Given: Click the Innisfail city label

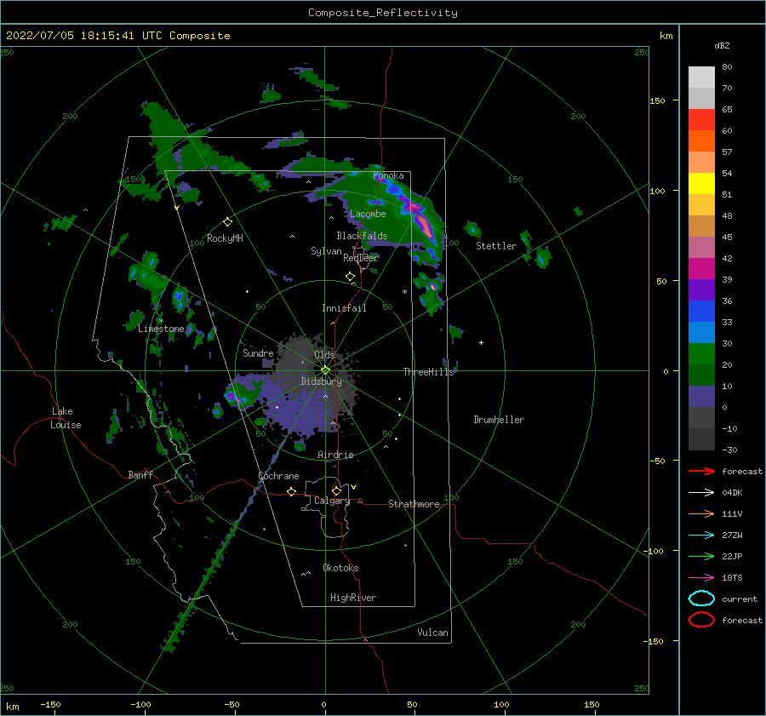Looking at the screenshot, I should click(344, 308).
